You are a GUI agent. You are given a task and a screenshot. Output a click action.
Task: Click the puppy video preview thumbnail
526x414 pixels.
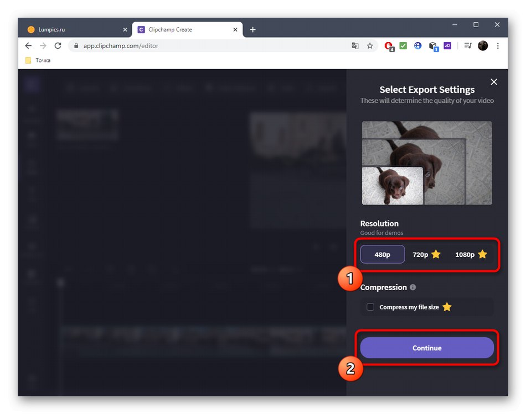427,163
